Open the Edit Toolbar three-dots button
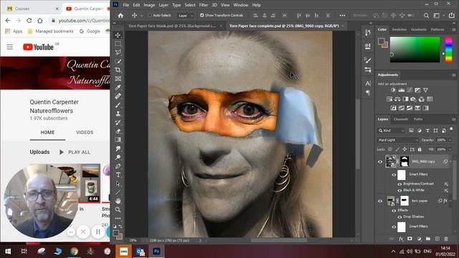Screen dimensions: 459x258 118,219
